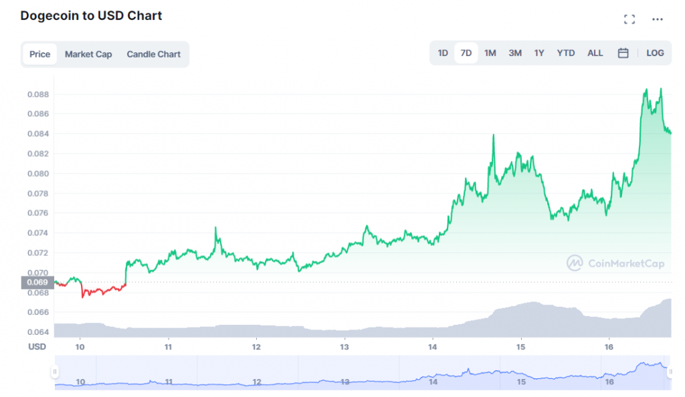Select the Price tab
Viewport: 685px width, 397px height.
(39, 54)
